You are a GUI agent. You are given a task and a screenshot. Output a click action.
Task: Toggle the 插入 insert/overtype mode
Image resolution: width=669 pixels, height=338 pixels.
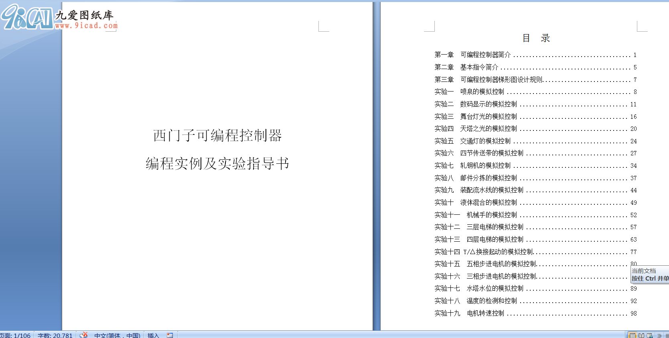pyautogui.click(x=153, y=335)
